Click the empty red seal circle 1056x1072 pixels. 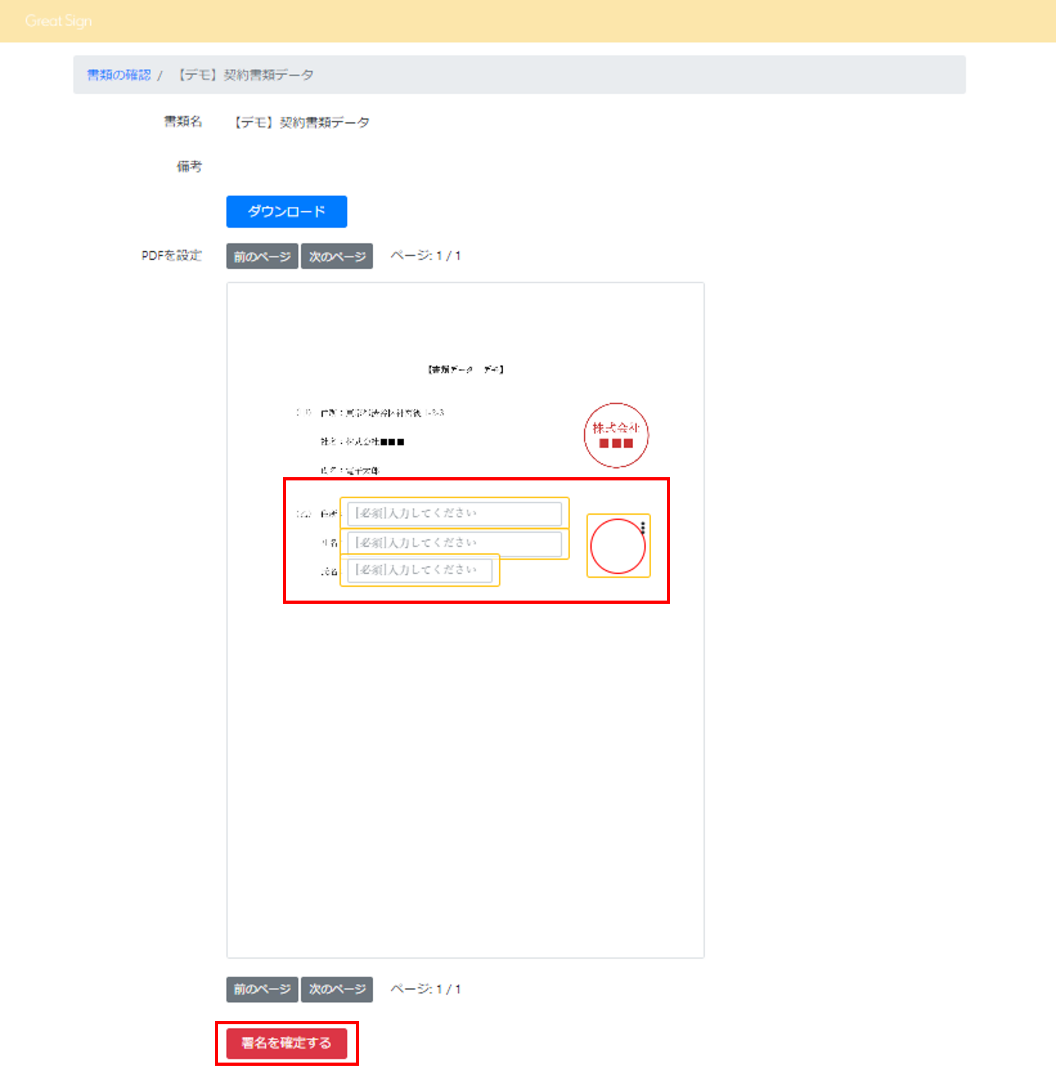click(617, 547)
